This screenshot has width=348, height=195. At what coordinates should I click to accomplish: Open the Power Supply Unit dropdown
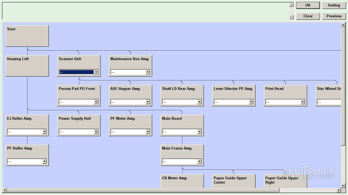pos(96,132)
